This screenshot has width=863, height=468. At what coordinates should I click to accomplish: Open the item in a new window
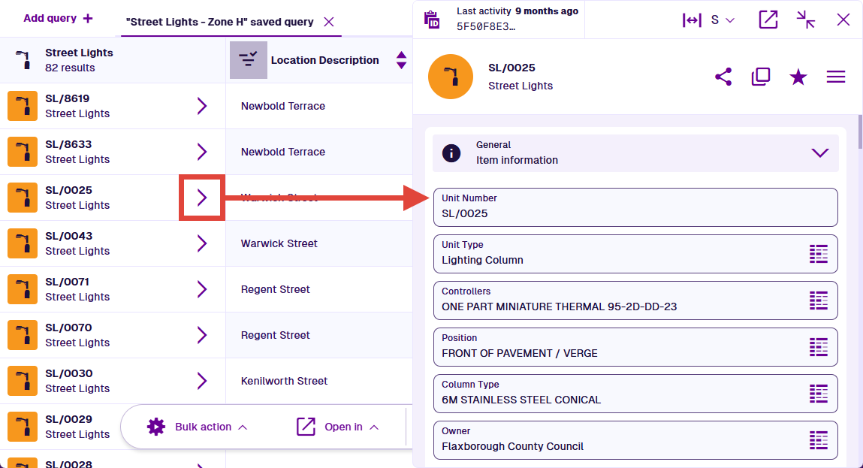768,20
